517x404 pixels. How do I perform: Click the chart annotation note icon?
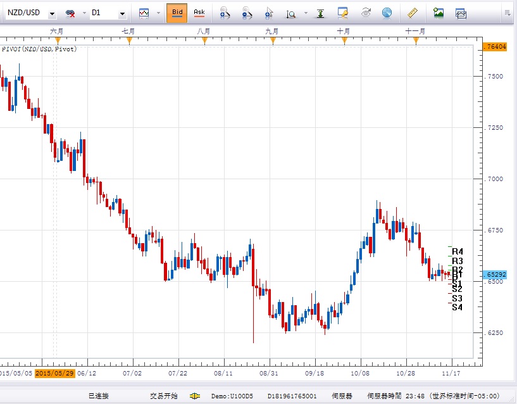coord(342,13)
